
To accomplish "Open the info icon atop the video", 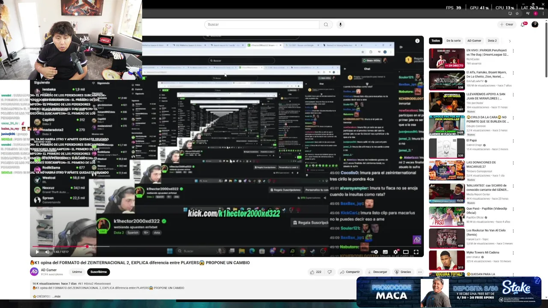I will click(417, 41).
